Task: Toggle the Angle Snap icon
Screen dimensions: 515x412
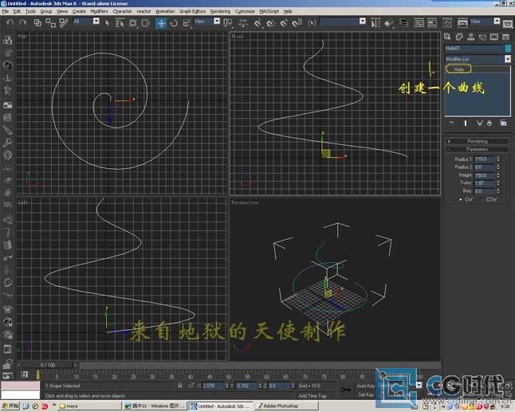Action: 271,23
